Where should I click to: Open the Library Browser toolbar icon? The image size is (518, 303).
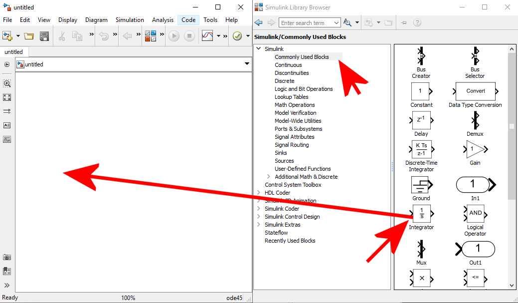point(151,36)
